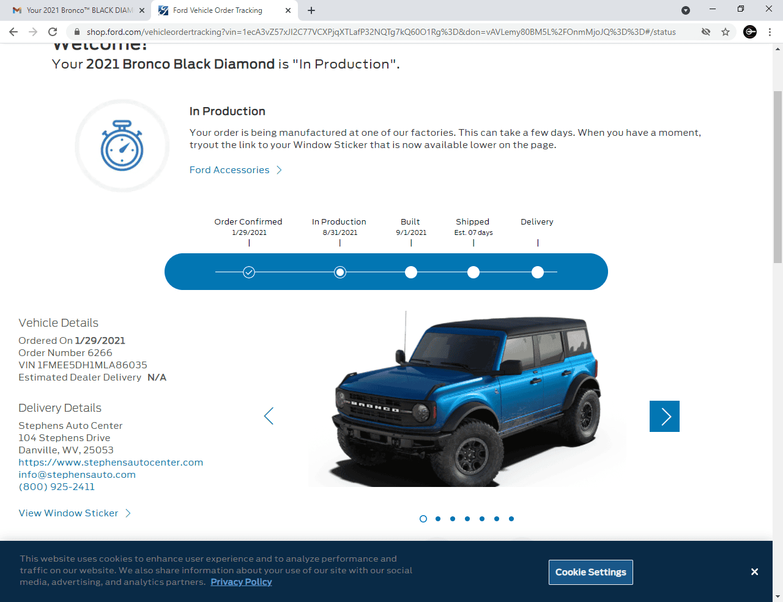Show next vehicle image with blue arrow
Viewport: 783px width, 602px height.
pyautogui.click(x=664, y=416)
